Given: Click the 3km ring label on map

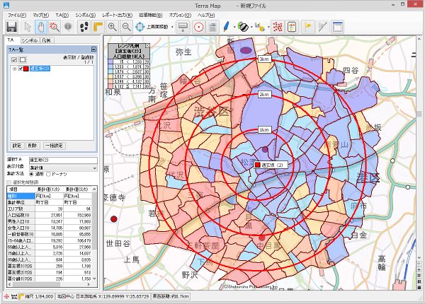Looking at the screenshot, I should [264, 59].
